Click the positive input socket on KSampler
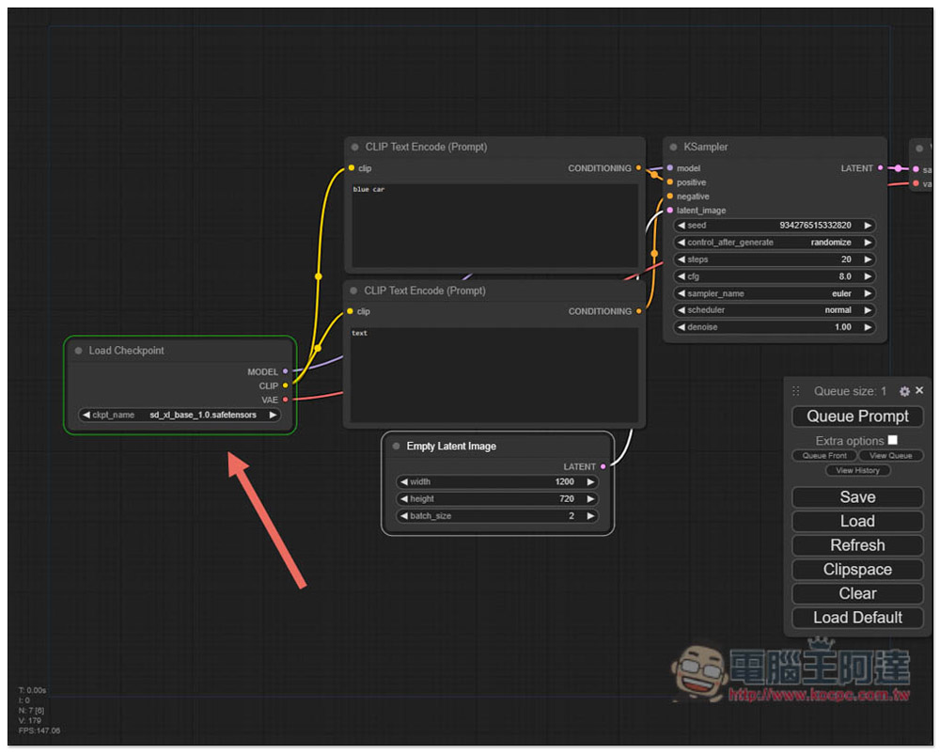Image resolution: width=940 pixels, height=754 pixels. tap(669, 182)
